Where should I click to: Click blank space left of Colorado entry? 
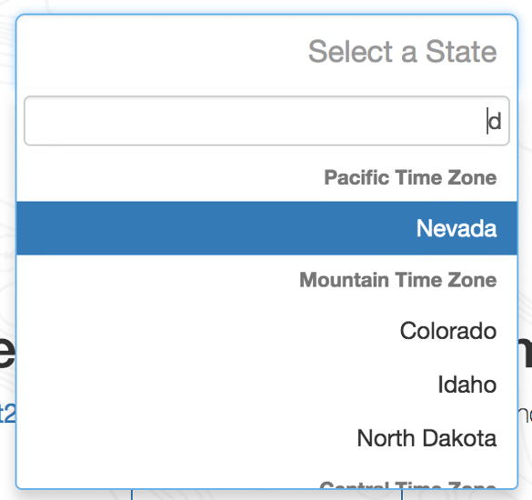click(x=204, y=331)
